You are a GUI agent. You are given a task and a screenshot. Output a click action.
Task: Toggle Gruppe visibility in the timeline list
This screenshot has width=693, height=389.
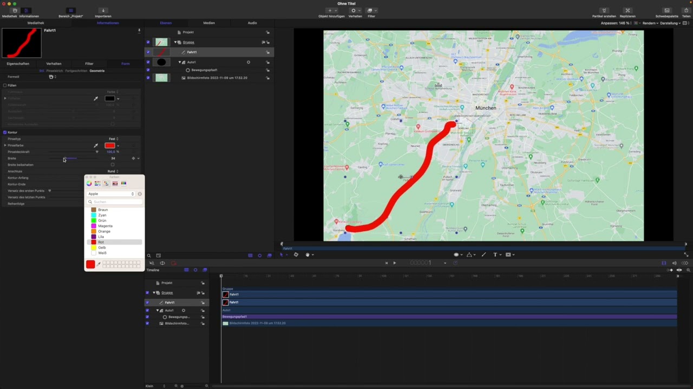tap(147, 293)
